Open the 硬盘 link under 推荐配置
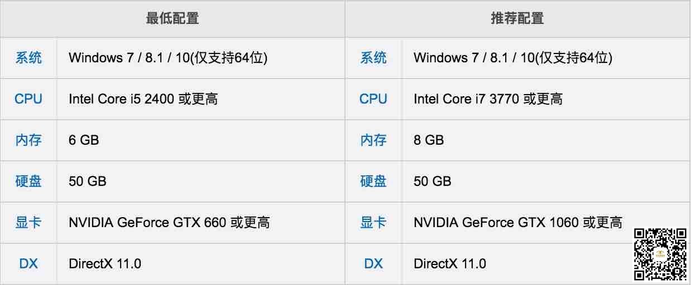 [x=373, y=181]
